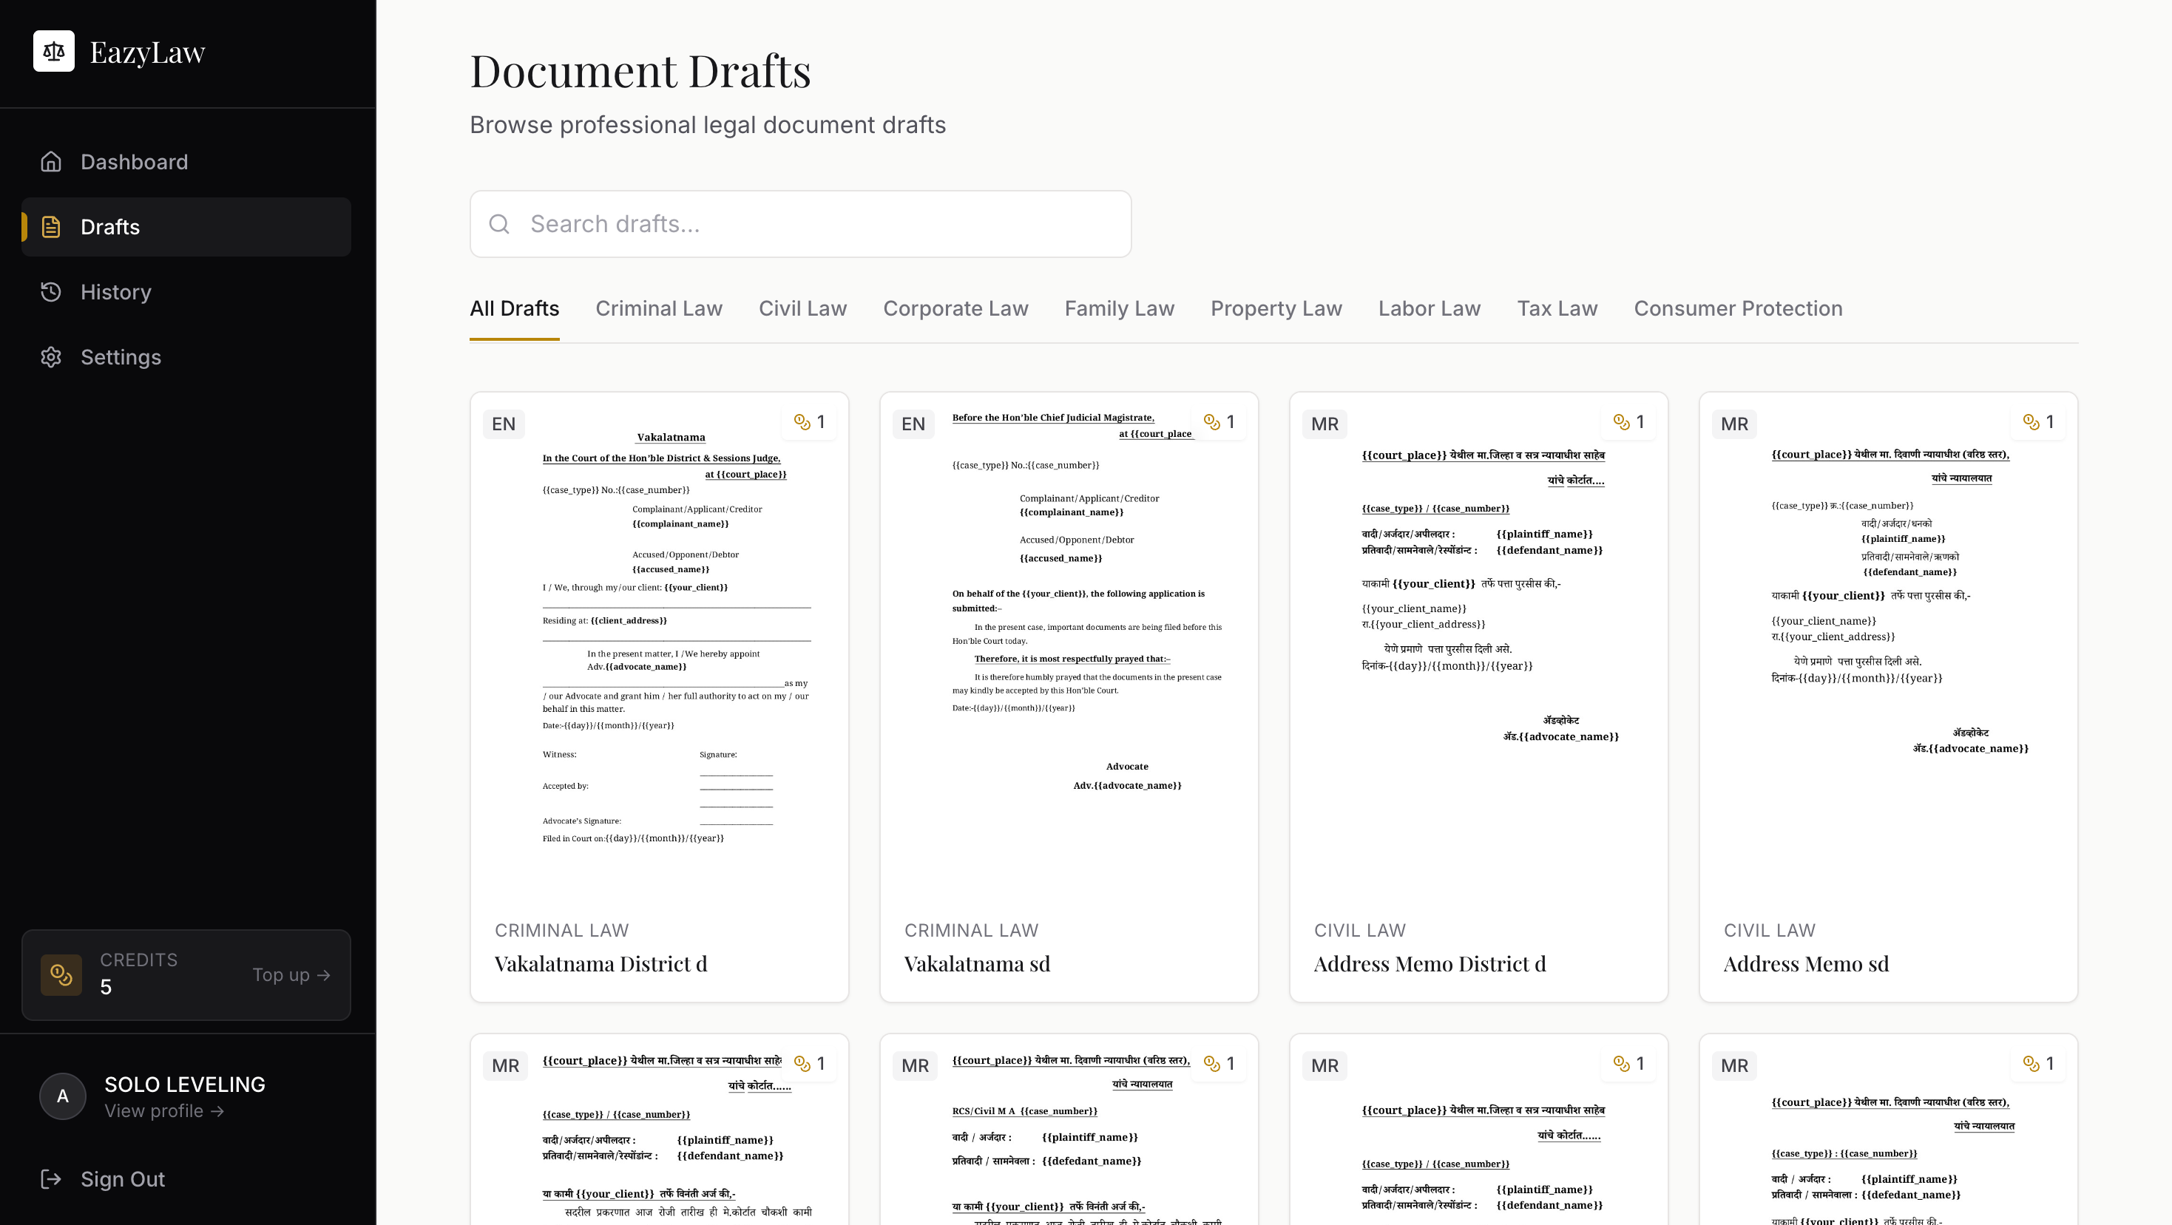The height and width of the screenshot is (1225, 2172).
Task: Click coin cost badge on Vakalatnama District d
Action: coord(810,421)
